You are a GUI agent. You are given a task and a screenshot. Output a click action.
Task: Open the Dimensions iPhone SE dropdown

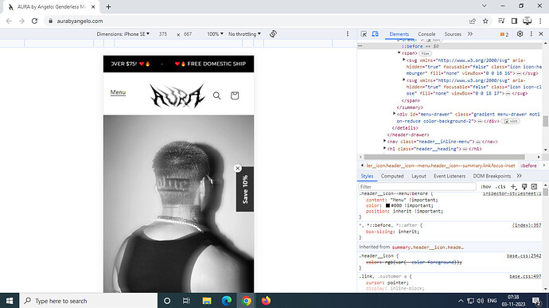point(123,34)
